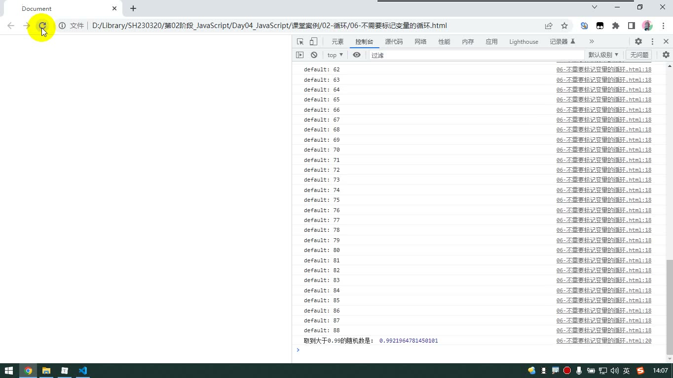Clear the console with the clear icon
The width and height of the screenshot is (673, 378).
tap(314, 55)
